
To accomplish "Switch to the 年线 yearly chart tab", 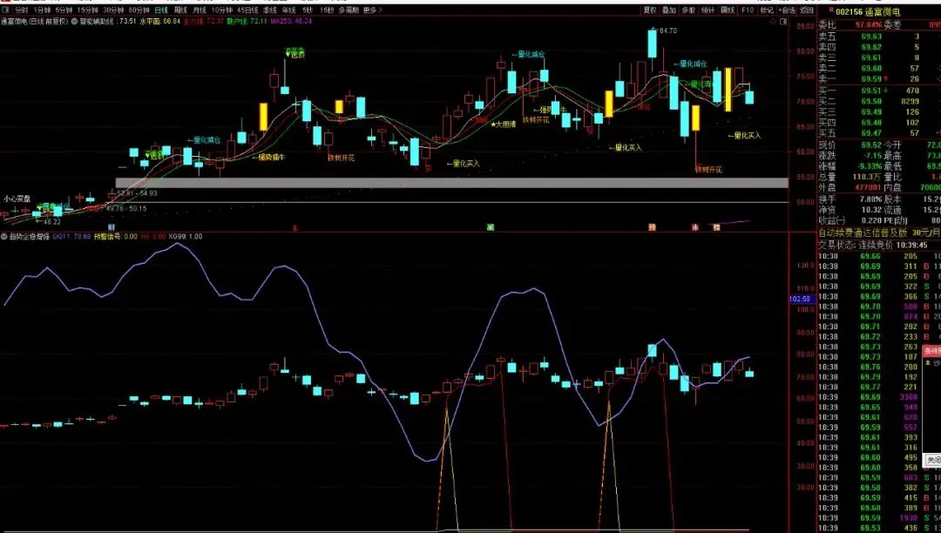I will (288, 10).
